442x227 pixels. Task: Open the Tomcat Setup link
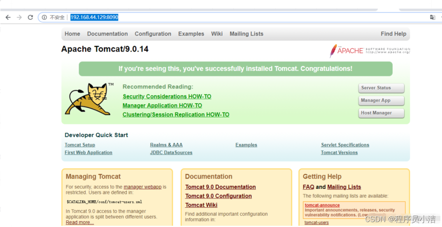(x=80, y=145)
